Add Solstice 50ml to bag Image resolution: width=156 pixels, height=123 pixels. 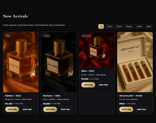click(12, 109)
